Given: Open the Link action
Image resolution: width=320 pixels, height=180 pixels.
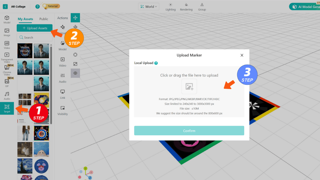Looking at the screenshot, I should tap(62, 94).
